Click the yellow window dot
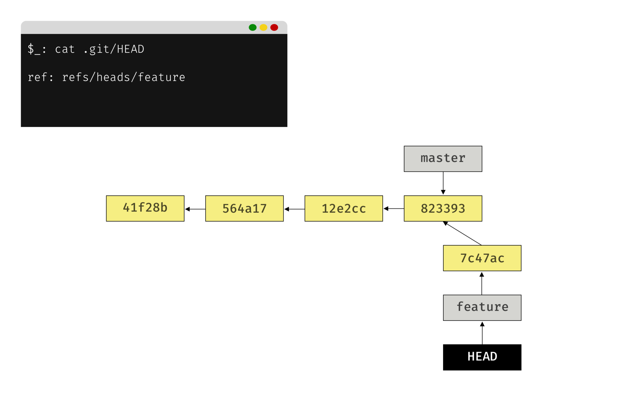This screenshot has width=627, height=418. click(263, 28)
